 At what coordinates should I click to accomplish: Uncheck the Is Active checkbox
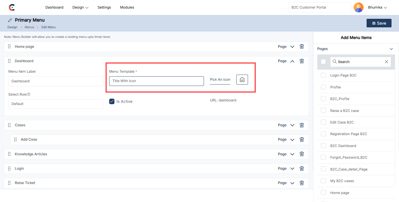coord(112,101)
